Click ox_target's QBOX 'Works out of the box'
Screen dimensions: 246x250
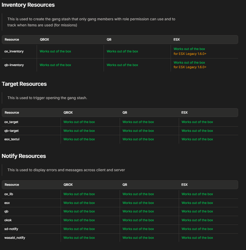(79, 122)
